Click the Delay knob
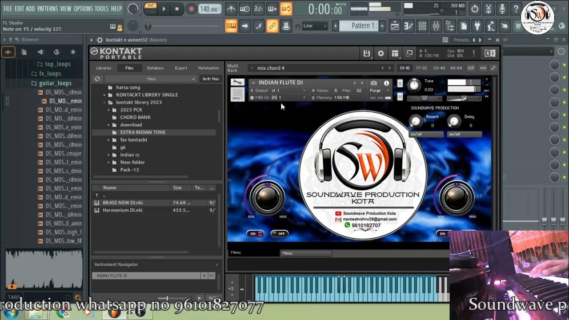The width and height of the screenshot is (569, 320). 454,120
